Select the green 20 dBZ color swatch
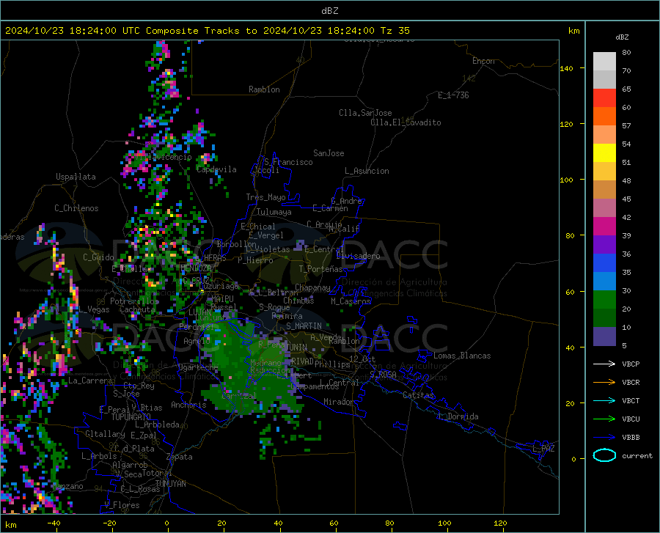The height and width of the screenshot is (533, 660). 604,300
